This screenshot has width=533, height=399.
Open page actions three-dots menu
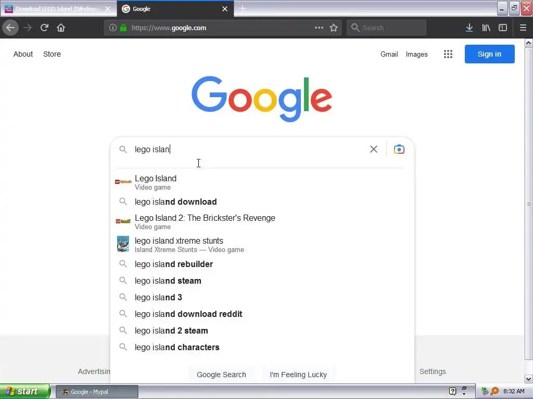tap(319, 28)
